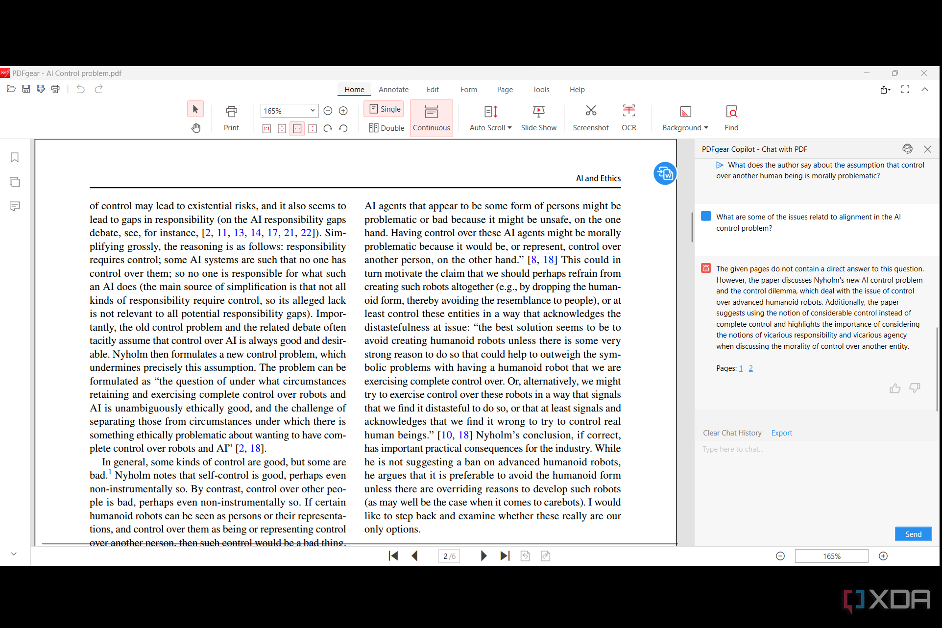Click Clear Chat History button
942x628 pixels.
point(731,433)
